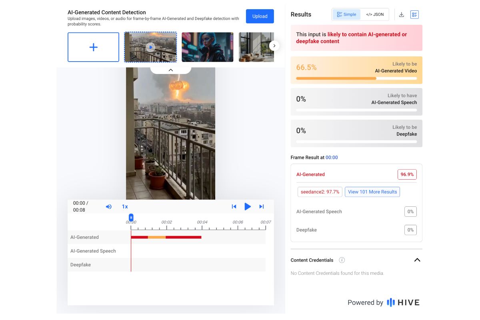Viewport: 480px width, 320px height.
Task: Click the frame AI-Generated Speech 0% badge
Action: 410,212
